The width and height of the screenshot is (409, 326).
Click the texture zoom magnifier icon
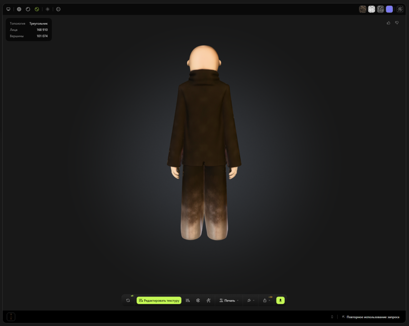[400, 9]
